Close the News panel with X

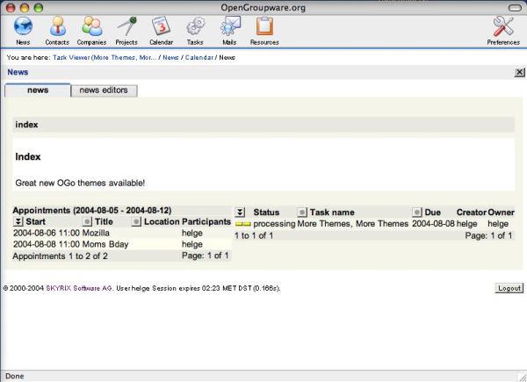click(519, 72)
